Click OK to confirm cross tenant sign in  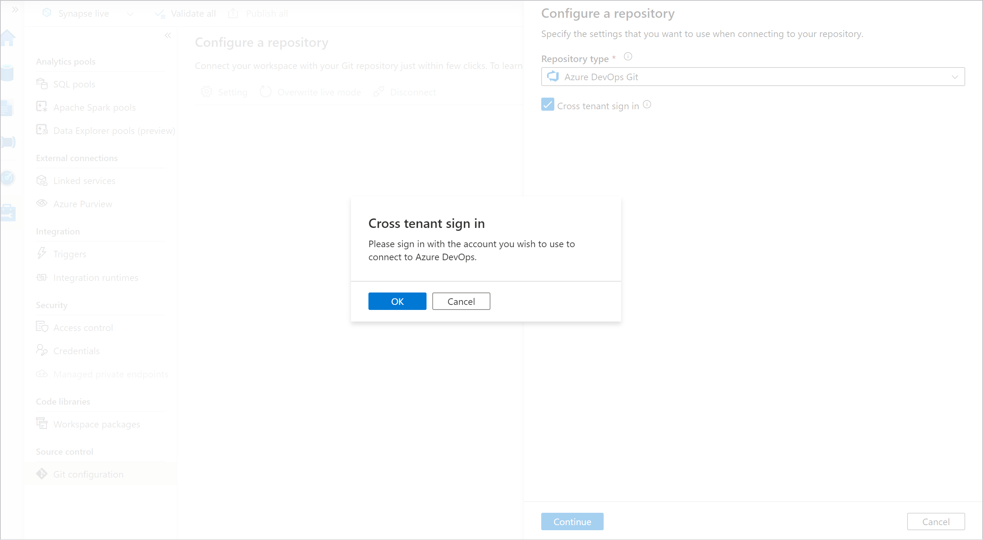pos(397,301)
